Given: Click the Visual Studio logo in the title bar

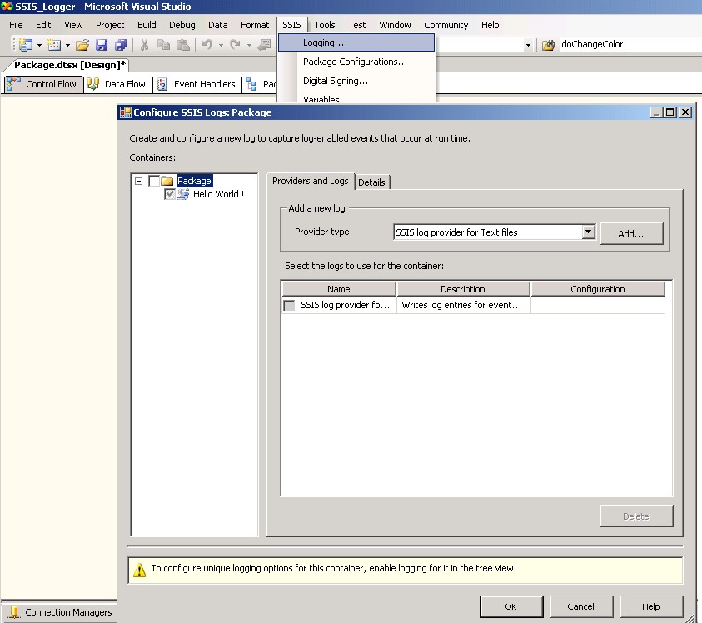Looking at the screenshot, I should [7, 7].
